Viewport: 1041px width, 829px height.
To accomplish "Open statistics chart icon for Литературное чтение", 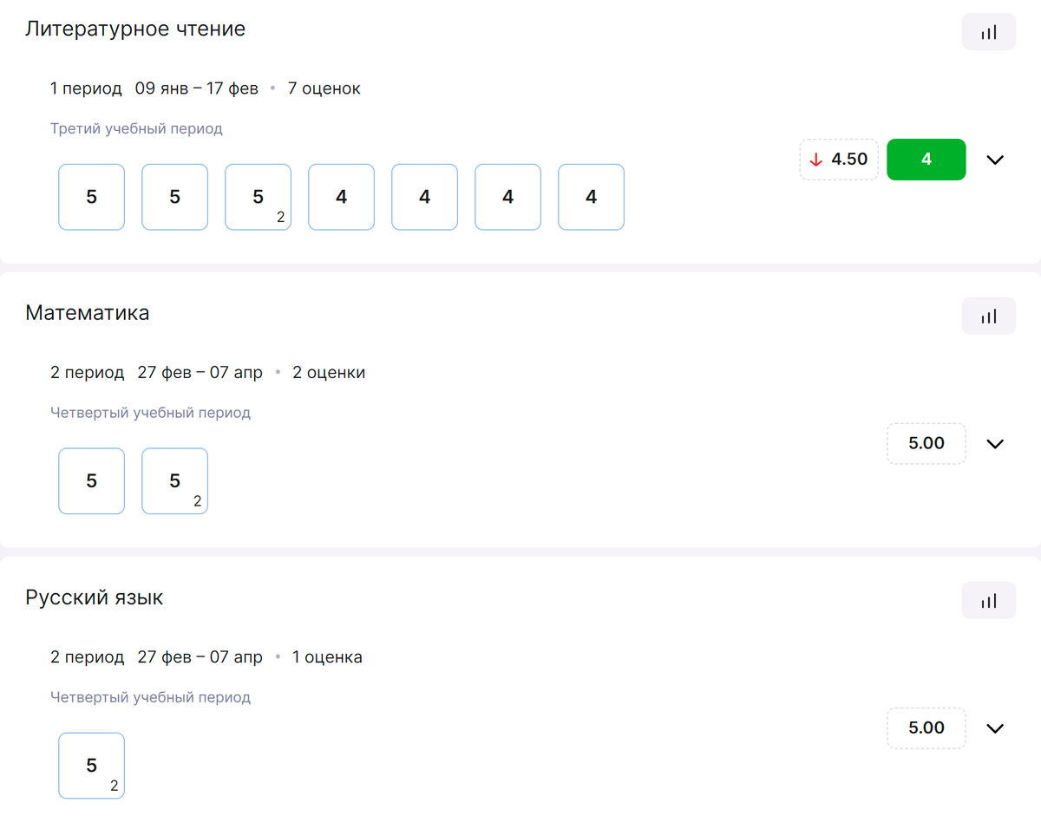I will pos(988,32).
